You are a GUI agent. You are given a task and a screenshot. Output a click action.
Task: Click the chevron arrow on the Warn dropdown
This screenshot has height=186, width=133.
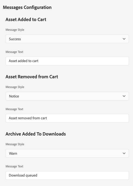[124, 153]
